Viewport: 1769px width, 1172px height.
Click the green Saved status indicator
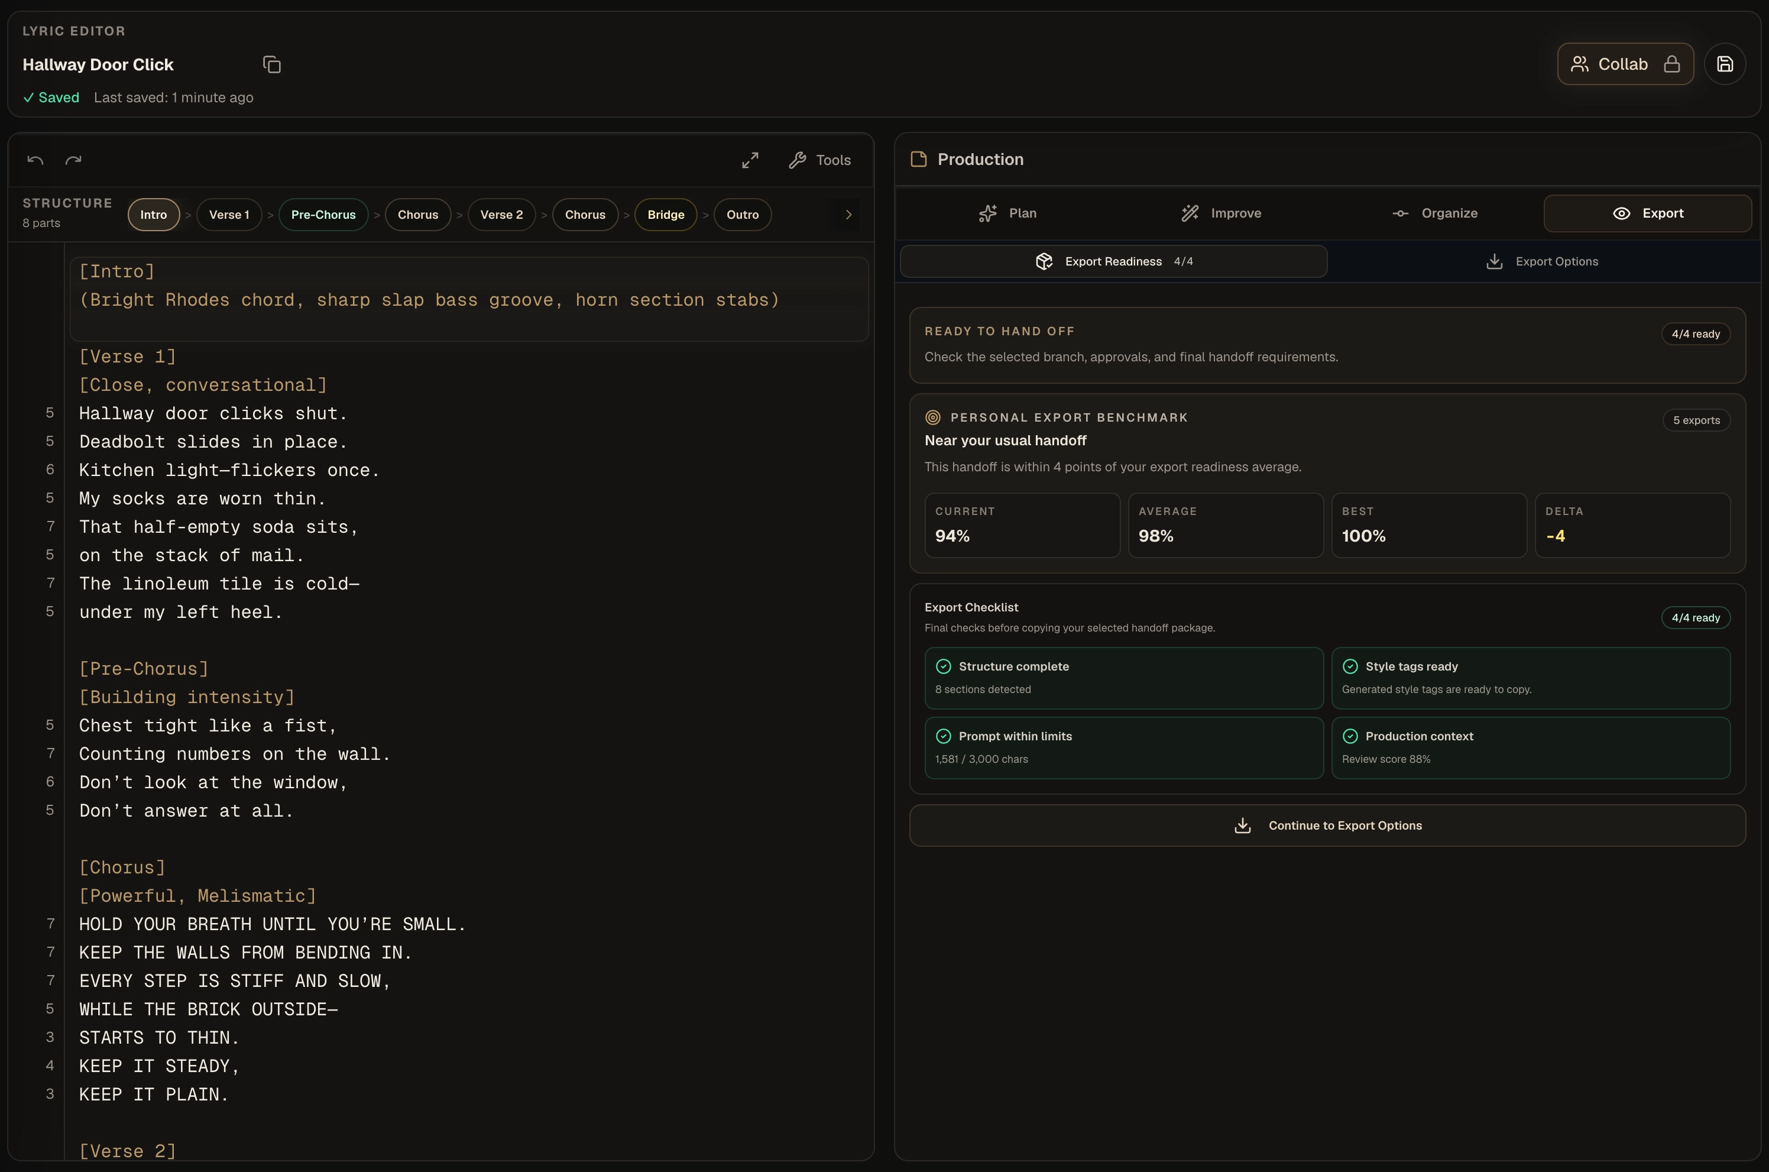pyautogui.click(x=51, y=97)
